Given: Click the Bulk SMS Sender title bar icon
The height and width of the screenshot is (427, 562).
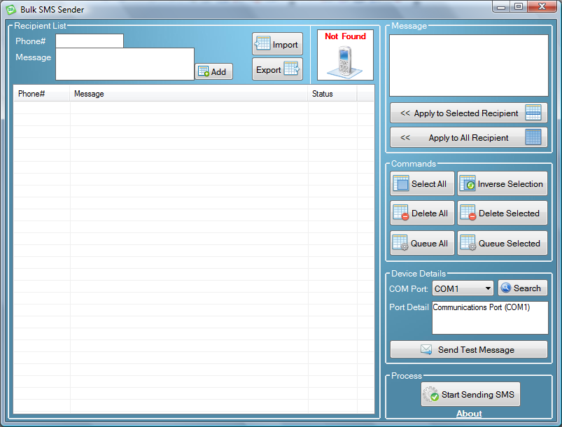Looking at the screenshot, I should 11,9.
